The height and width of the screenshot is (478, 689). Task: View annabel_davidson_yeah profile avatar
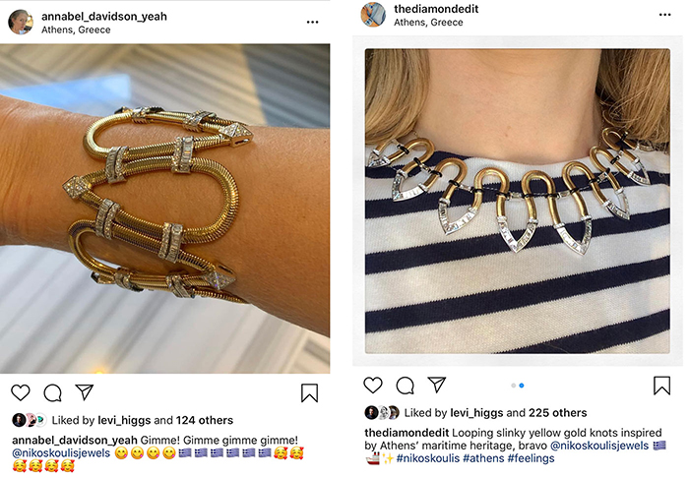pyautogui.click(x=21, y=22)
